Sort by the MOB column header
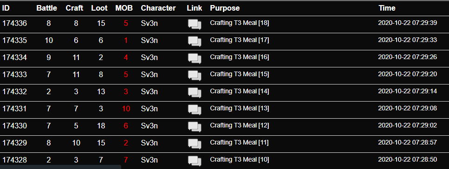This screenshot has width=449, height=169. pos(124,8)
